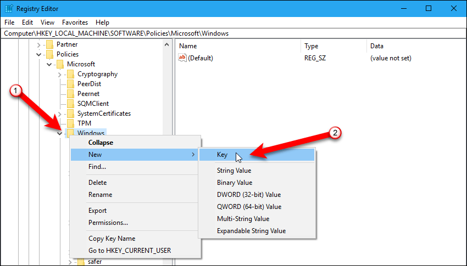This screenshot has height=266, width=467.
Task: Select the Peernet key in tree
Action: pyautogui.click(x=88, y=94)
